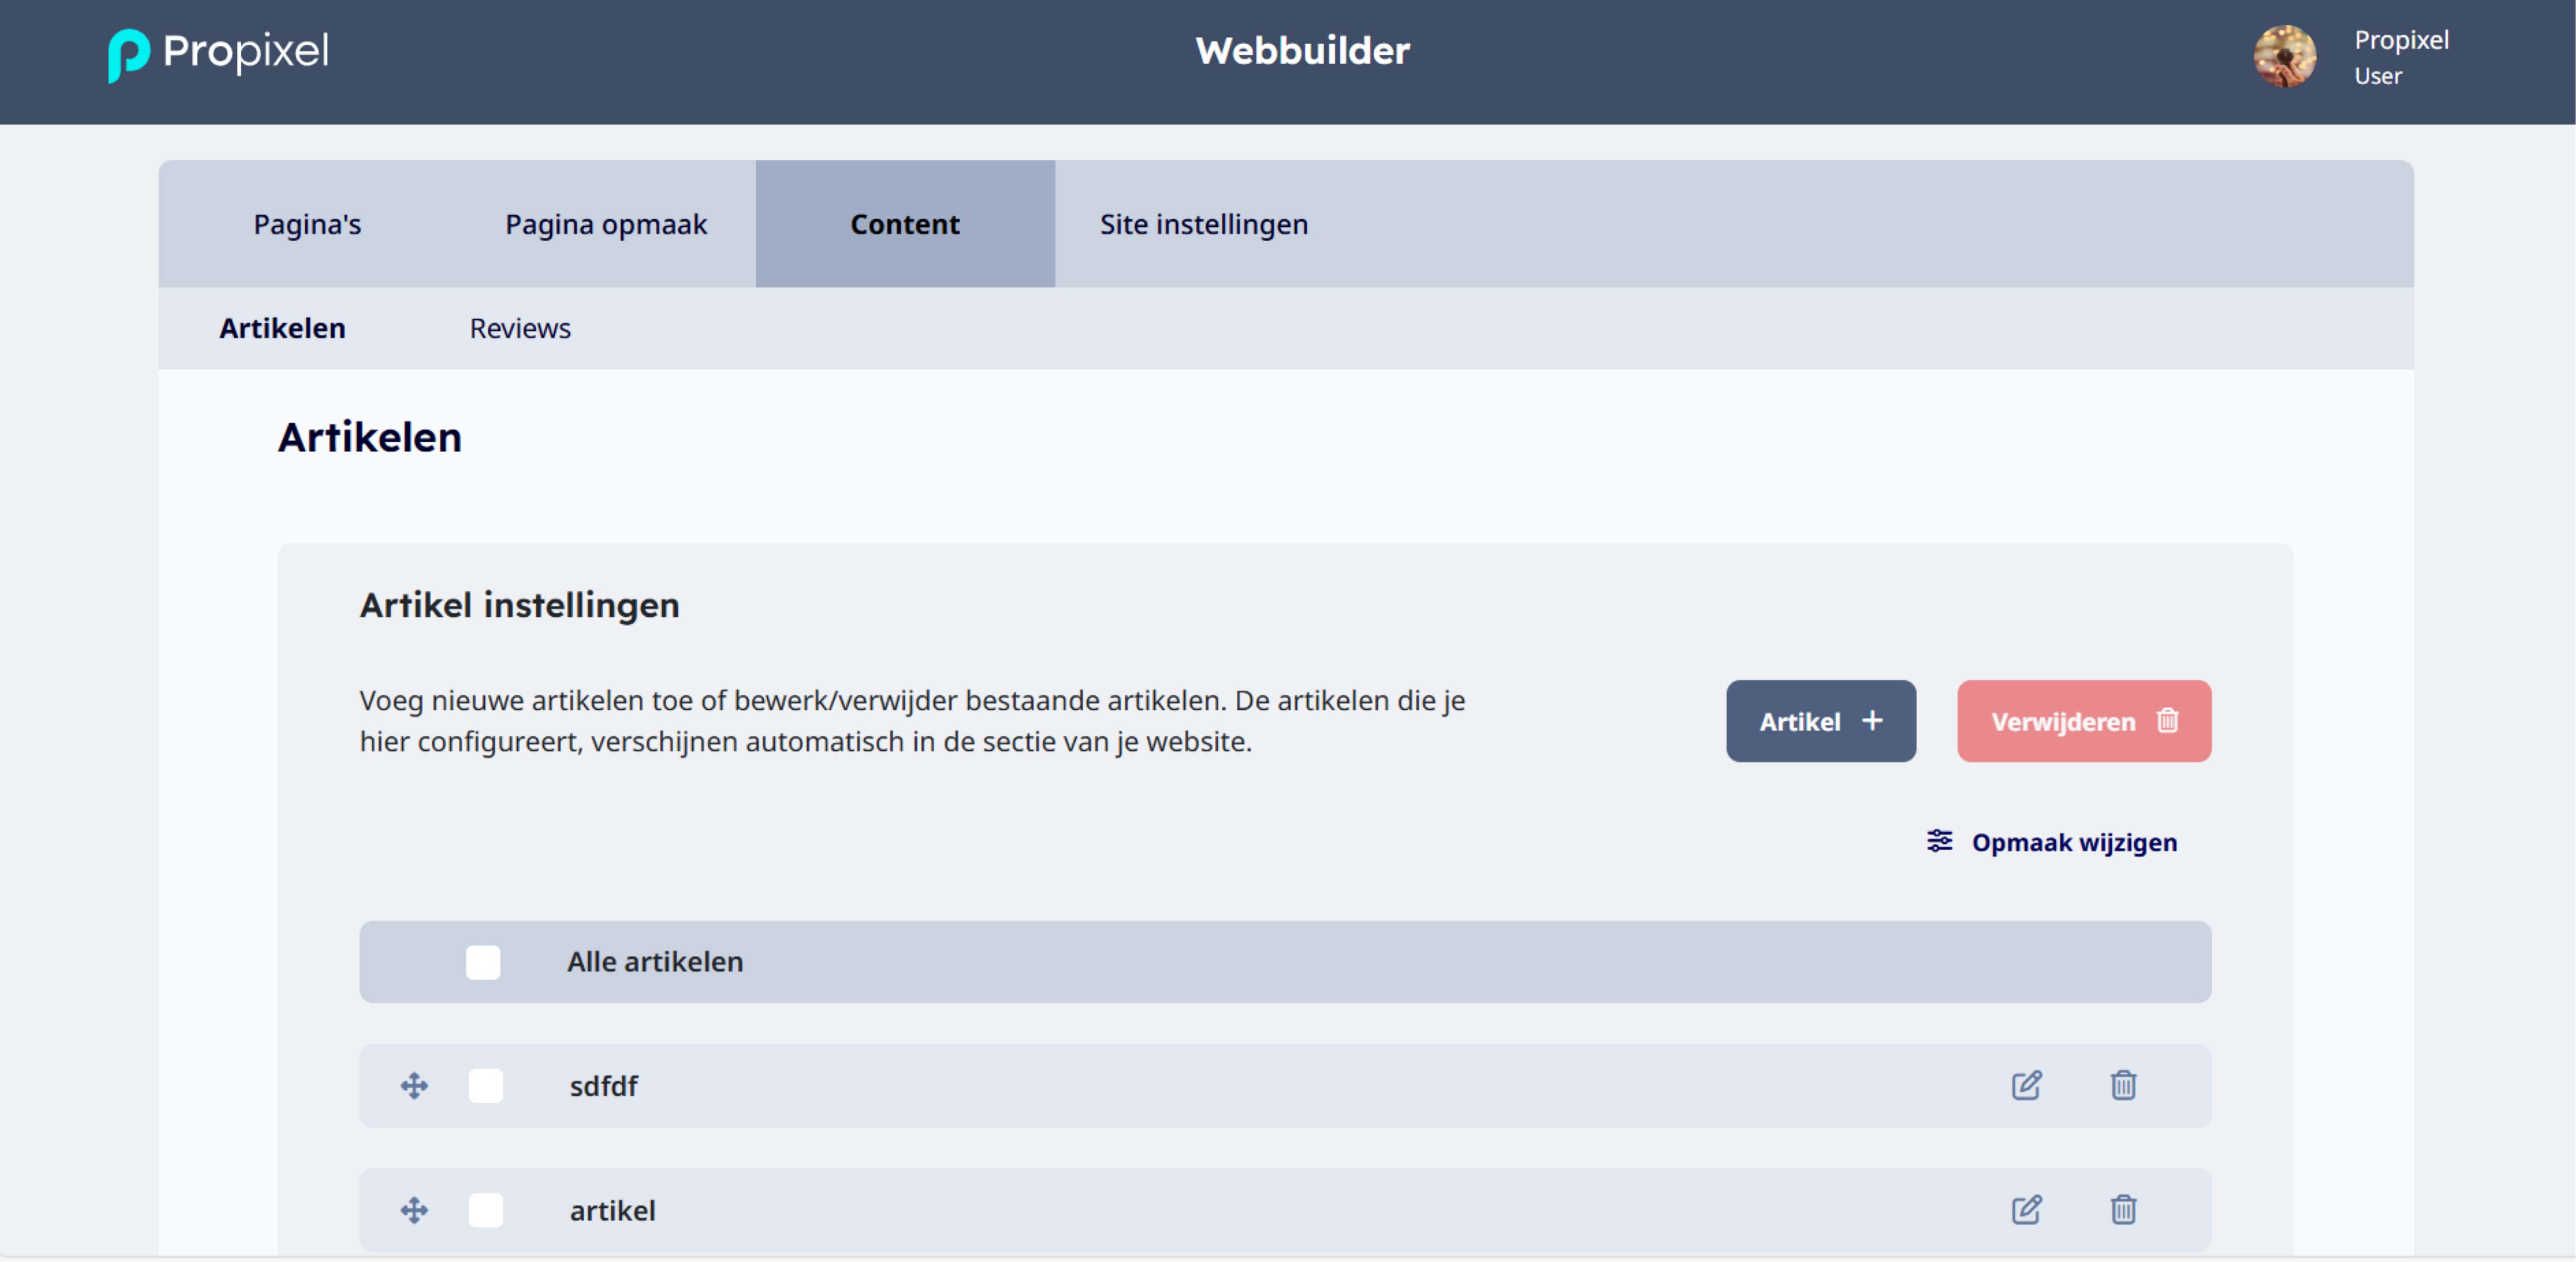This screenshot has height=1262, width=2576.
Task: Click the Alle artikelen header label
Action: click(655, 962)
